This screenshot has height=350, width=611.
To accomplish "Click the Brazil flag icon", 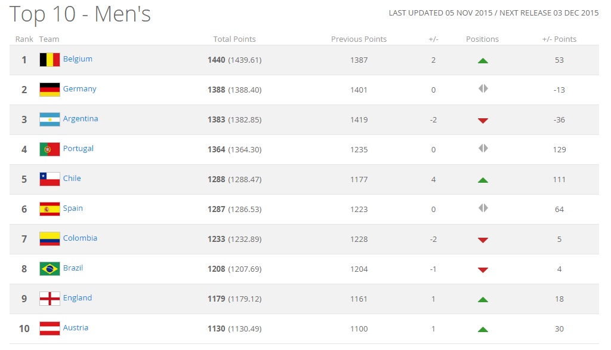I will click(x=50, y=269).
